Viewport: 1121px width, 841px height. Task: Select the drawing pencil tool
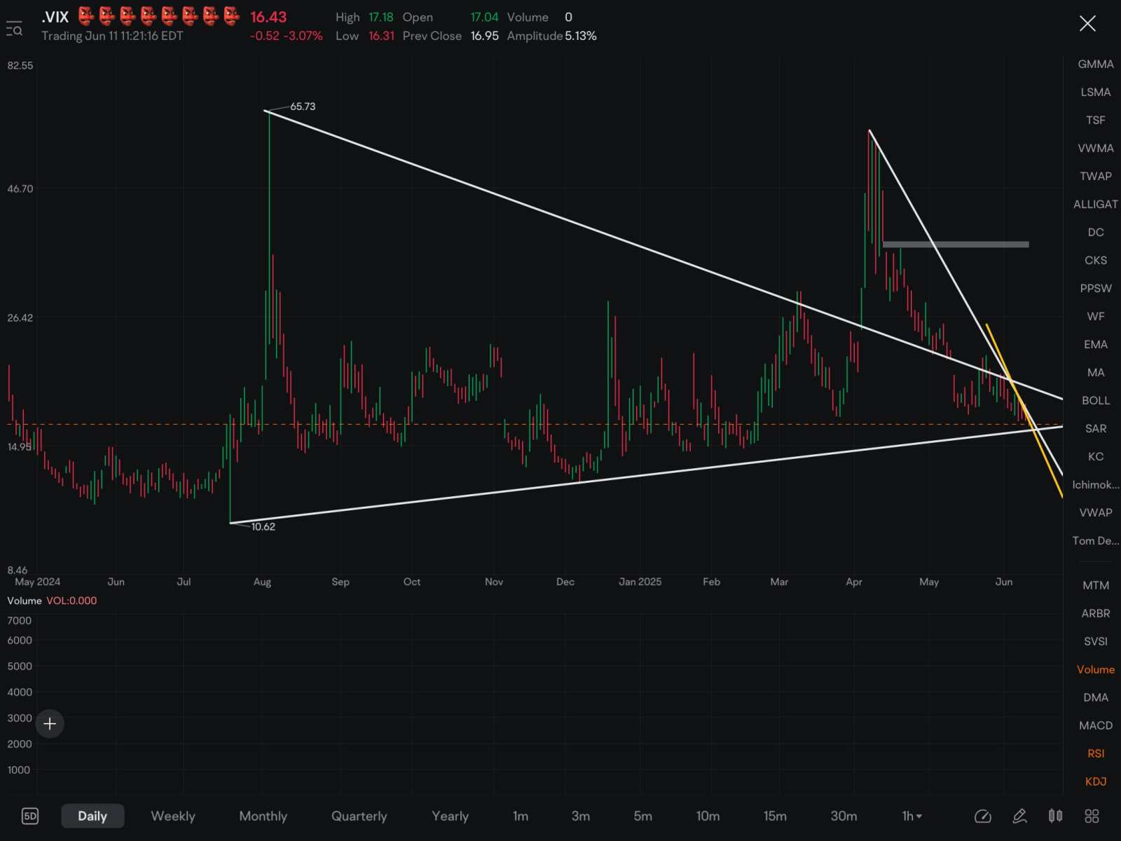[1019, 816]
